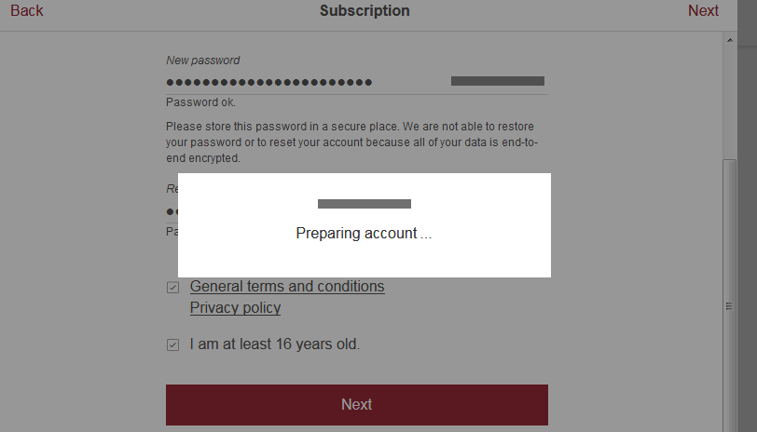This screenshot has height=432, width=757.
Task: Click the password strength indicator bar
Action: pyautogui.click(x=497, y=81)
